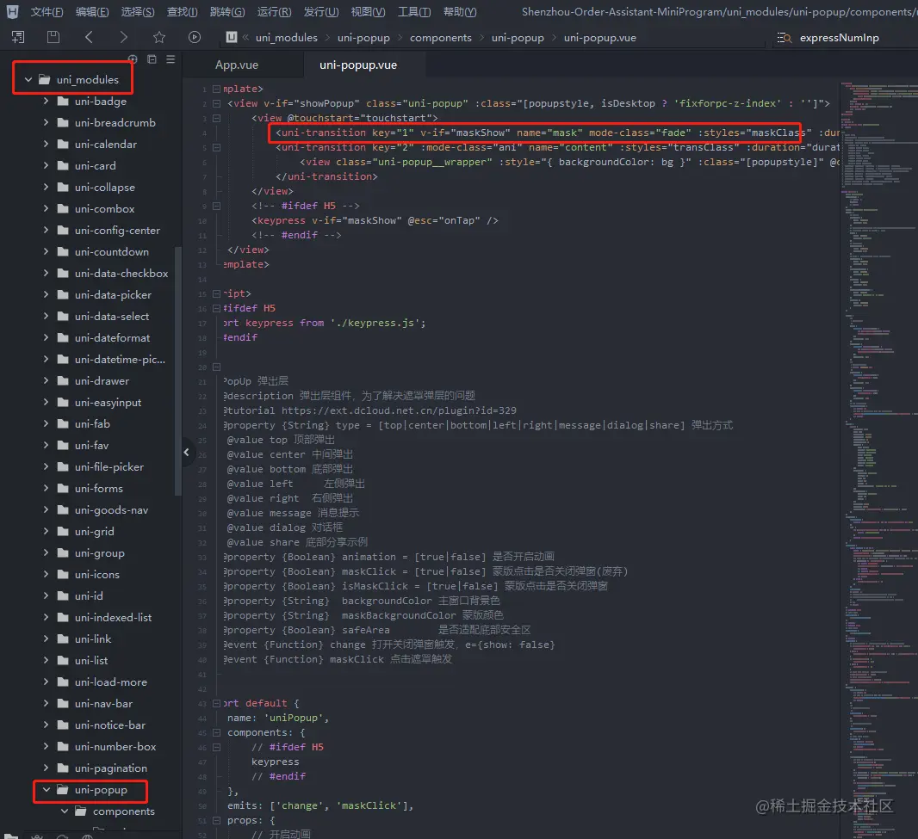Click uni-popup.vue in the breadcrumb path
918x839 pixels.
pos(599,38)
